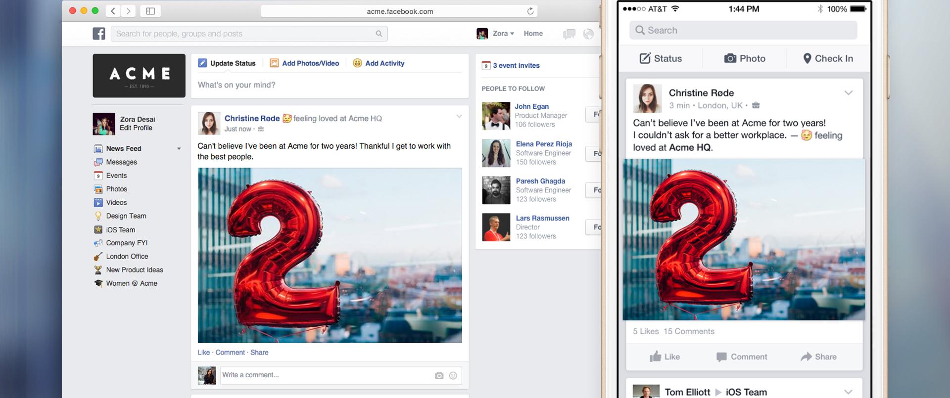Viewport: 950px width, 398px height.
Task: Click the Videos sidebar icon
Action: tap(98, 202)
